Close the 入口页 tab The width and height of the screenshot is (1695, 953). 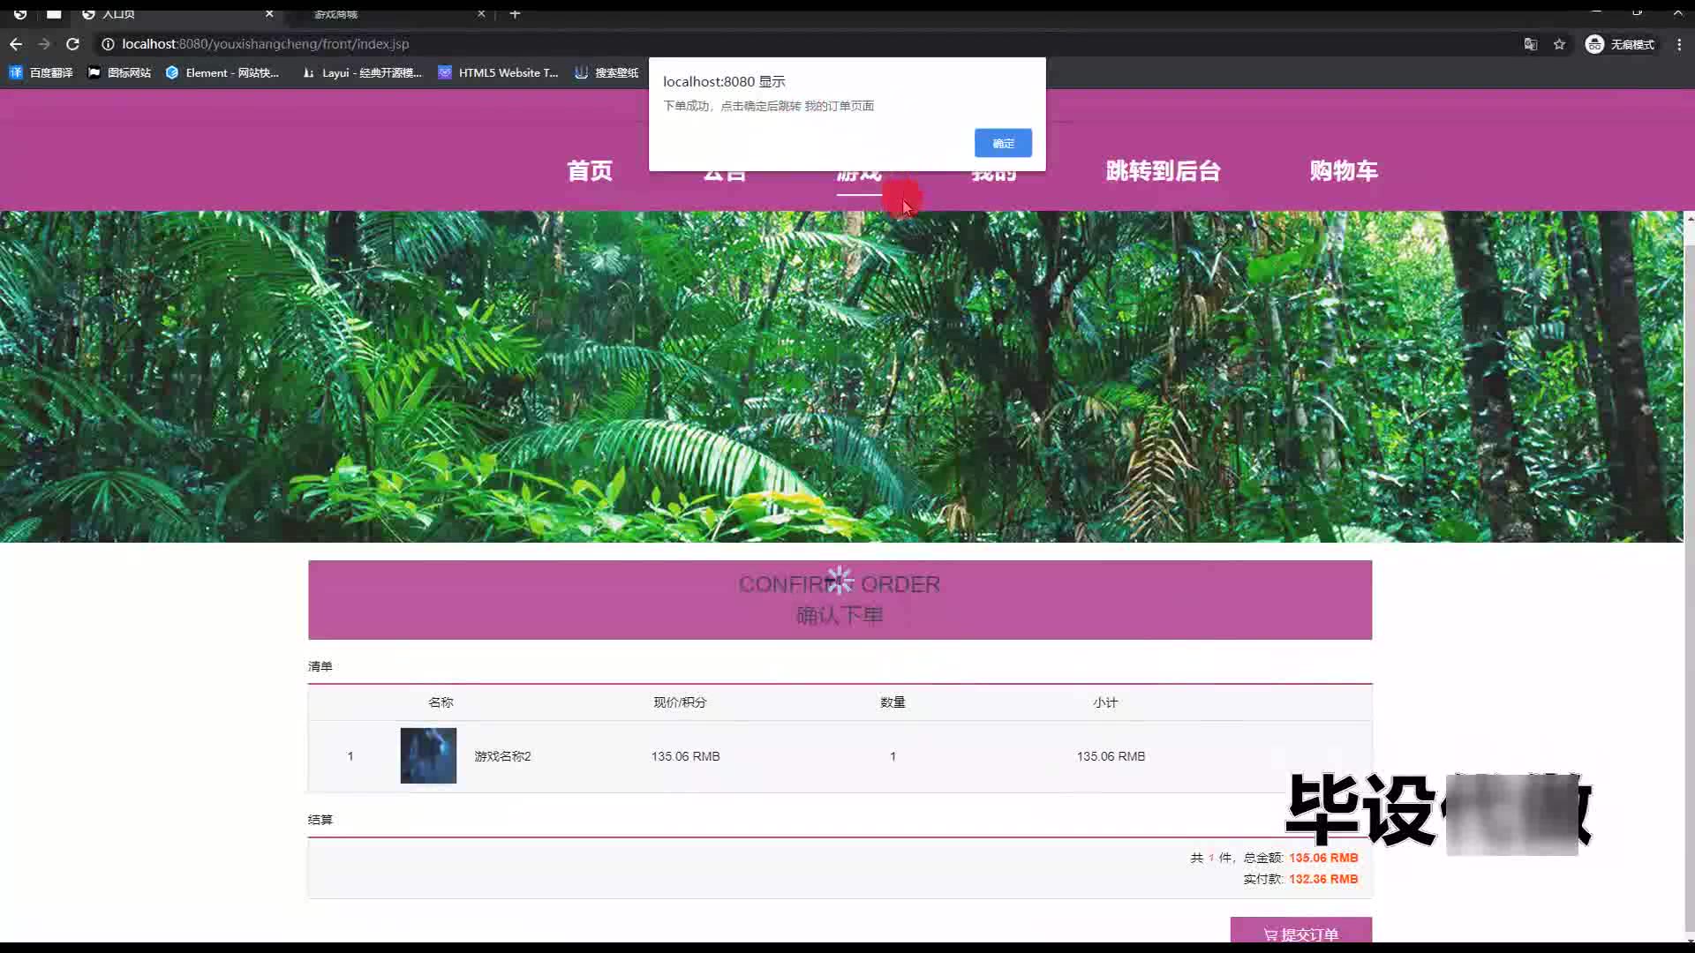point(269,13)
